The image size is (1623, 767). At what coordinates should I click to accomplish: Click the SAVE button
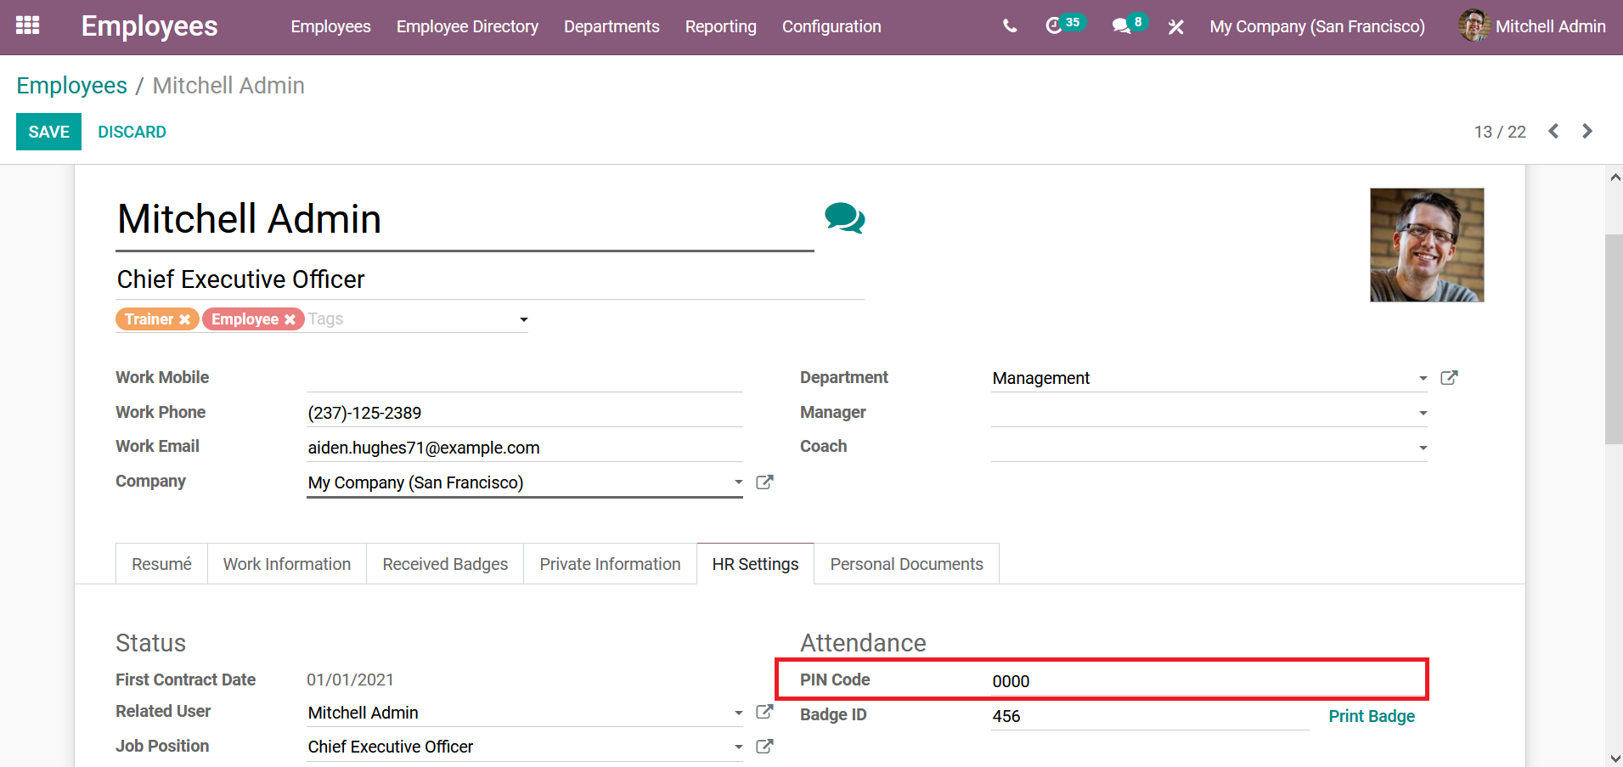click(x=48, y=132)
